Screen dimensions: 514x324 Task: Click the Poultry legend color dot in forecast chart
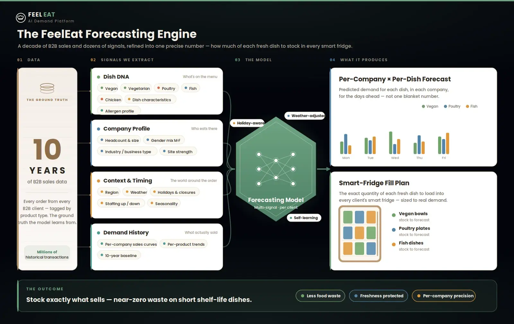click(445, 107)
